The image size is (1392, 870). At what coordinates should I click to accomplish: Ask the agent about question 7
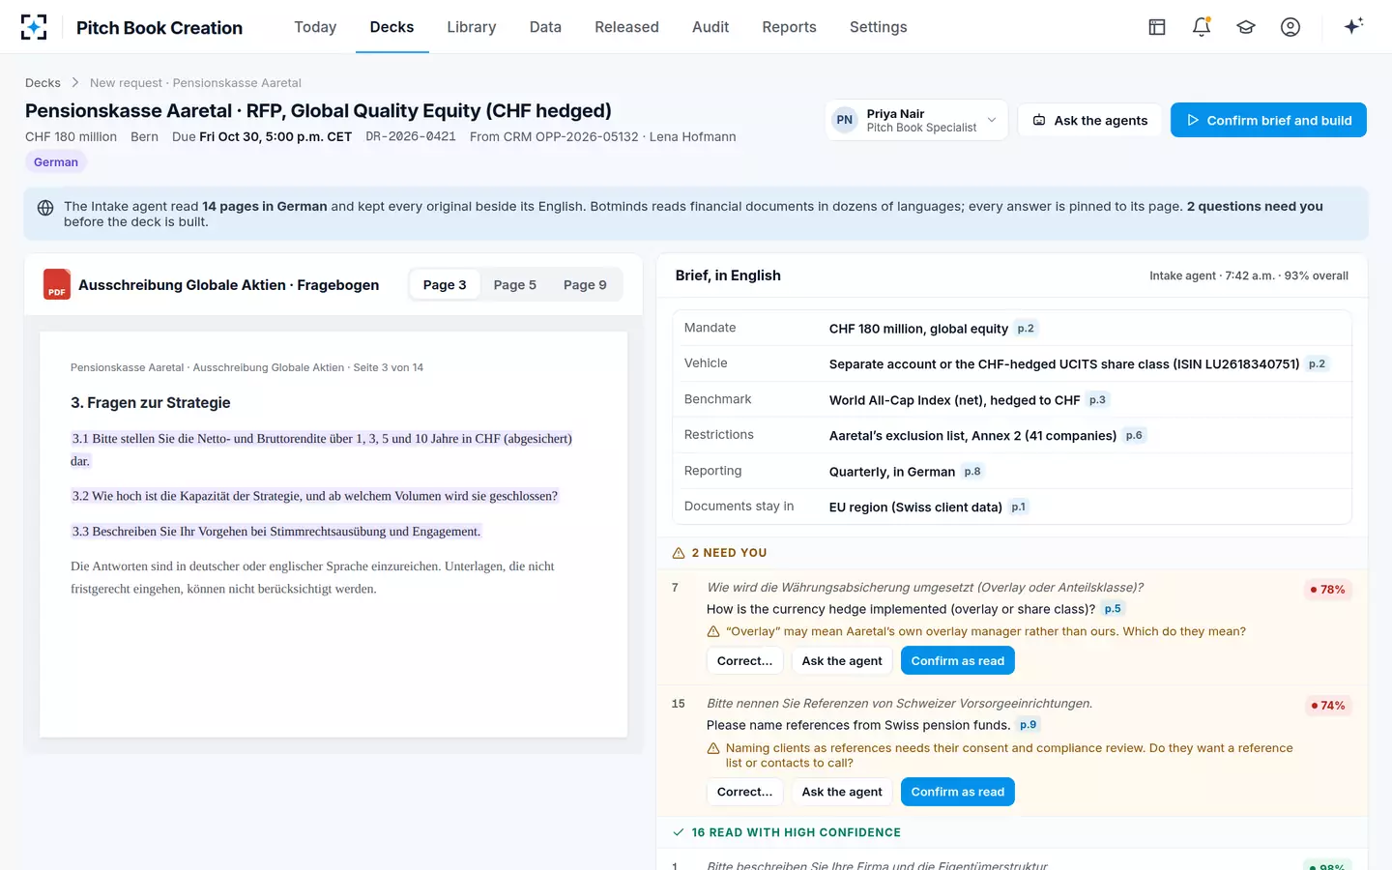(842, 661)
